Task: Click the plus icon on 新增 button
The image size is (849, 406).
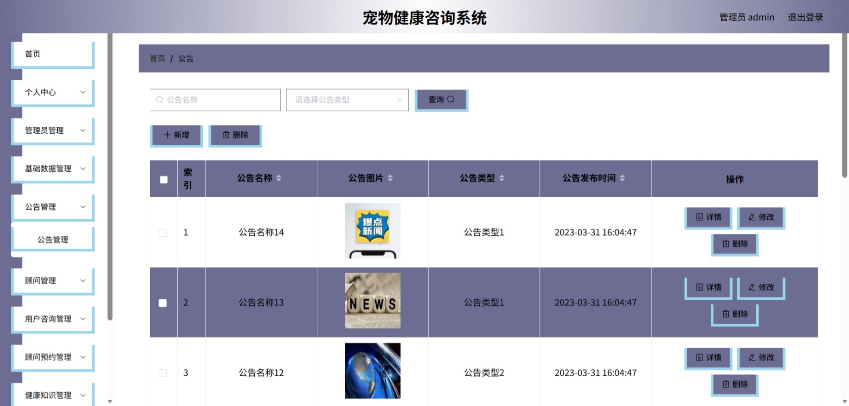Action: tap(167, 135)
